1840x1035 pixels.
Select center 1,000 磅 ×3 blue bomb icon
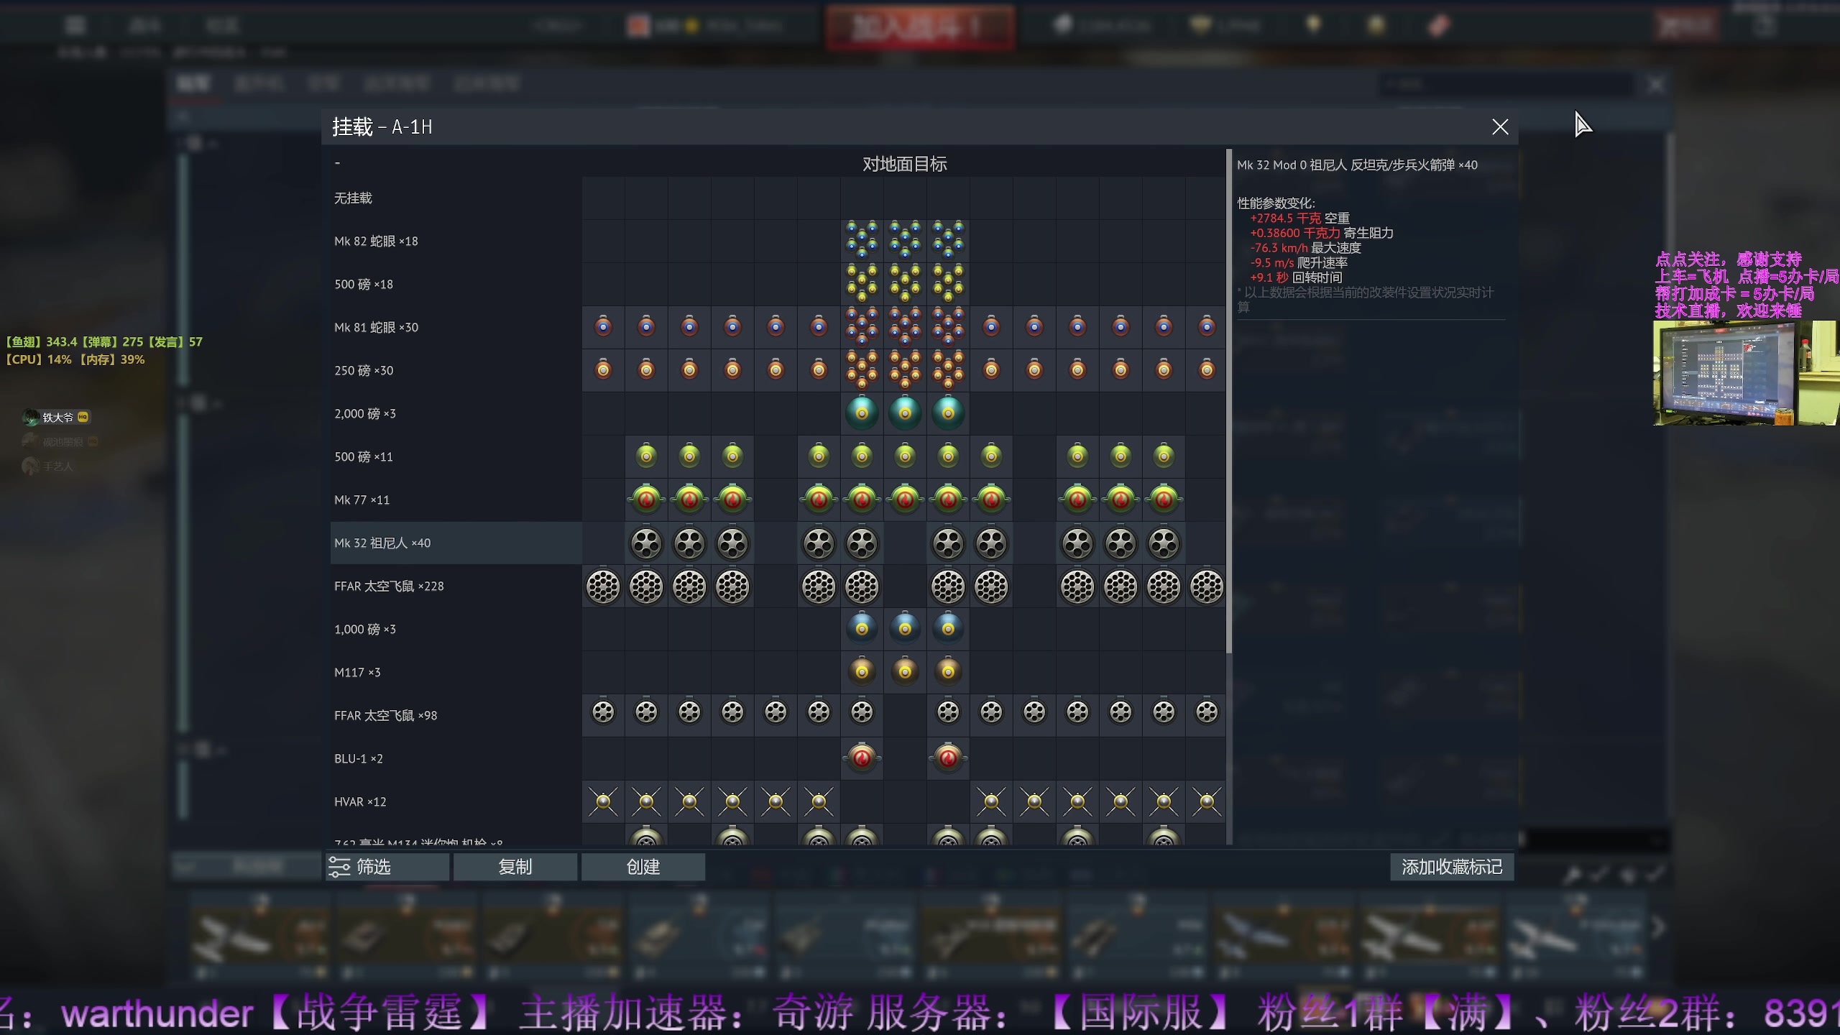[x=905, y=627]
